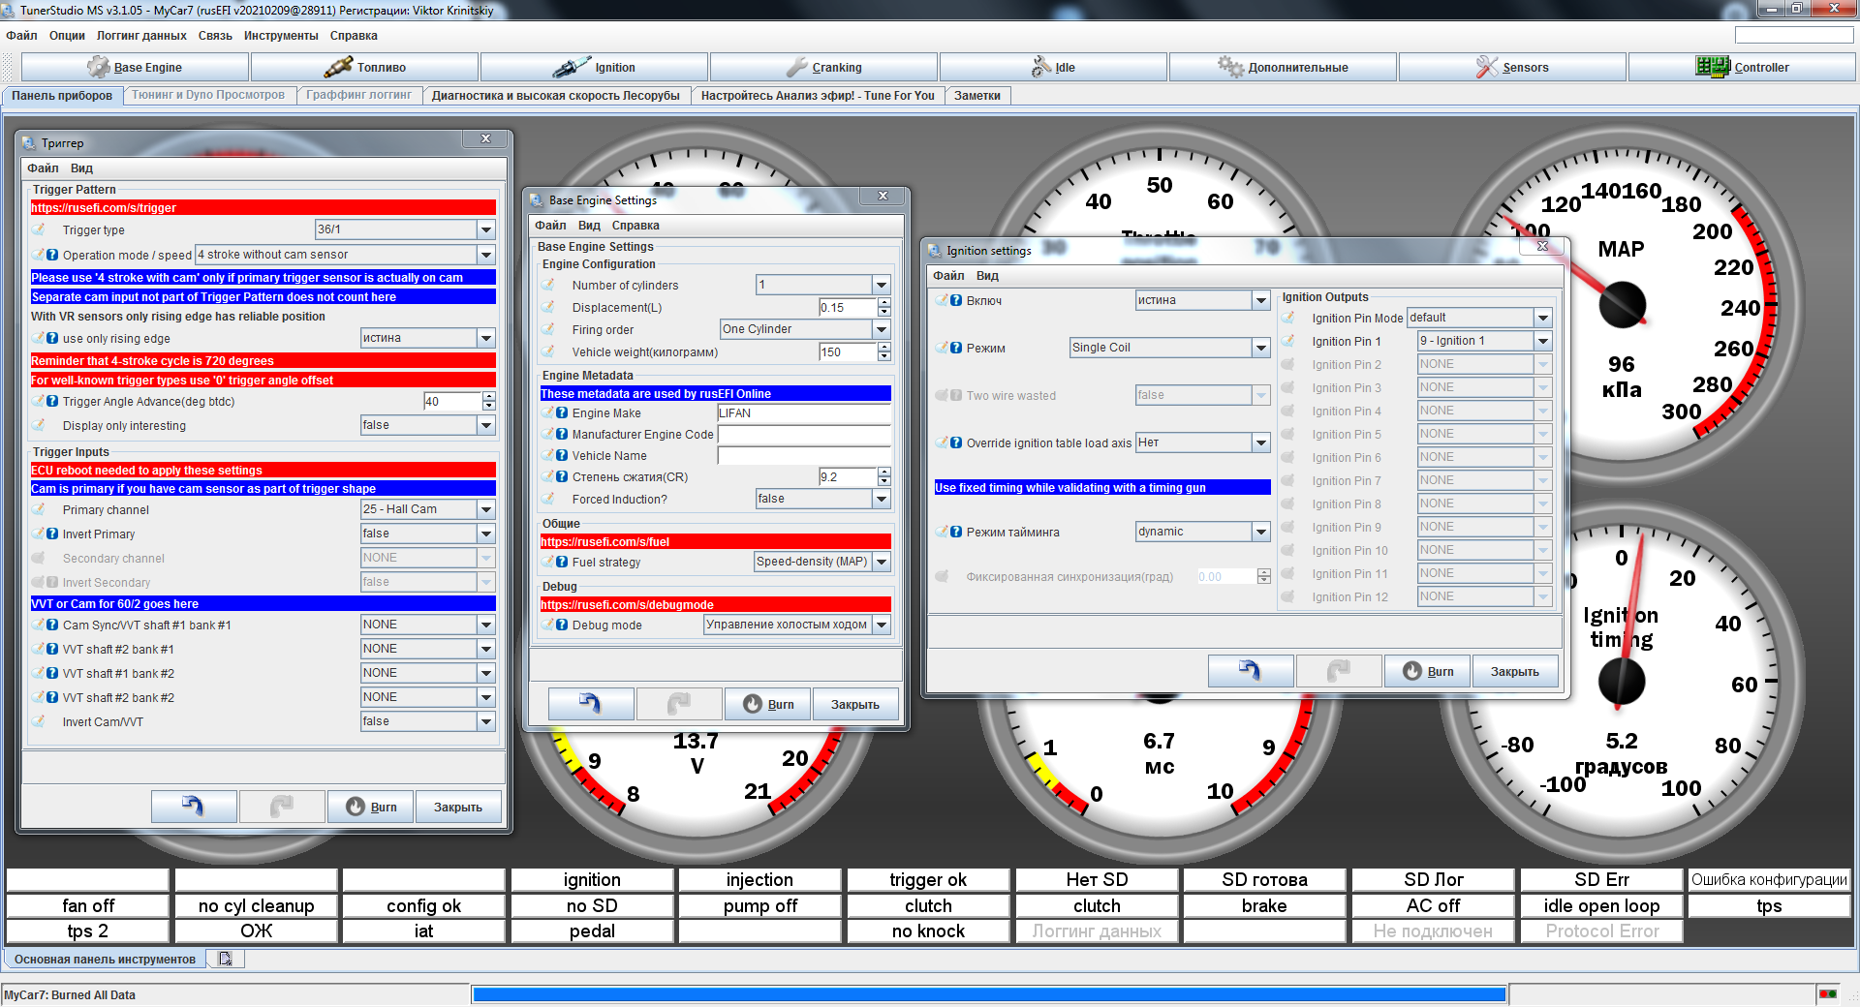Open Trigger type dropdown showing 36/1
Image resolution: width=1860 pixels, height=1007 pixels.
pos(405,229)
